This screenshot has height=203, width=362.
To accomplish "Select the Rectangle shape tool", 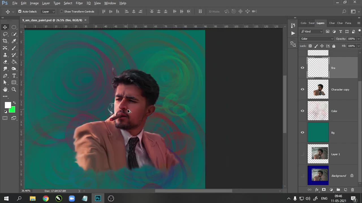I will coord(14,83).
